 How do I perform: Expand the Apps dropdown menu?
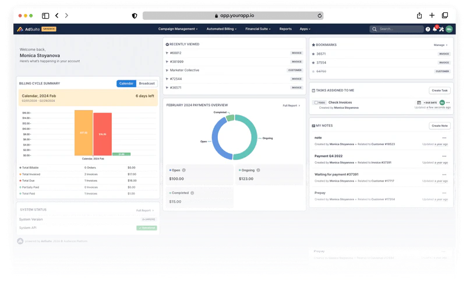click(x=305, y=29)
